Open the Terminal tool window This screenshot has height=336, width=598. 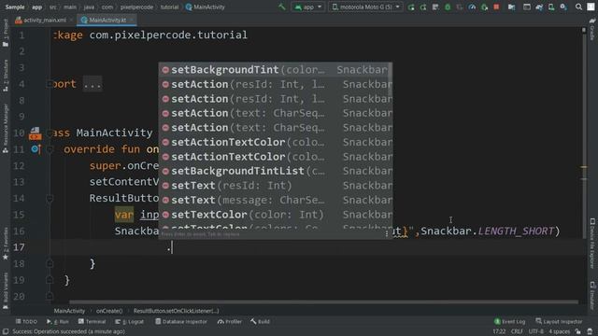click(92, 321)
